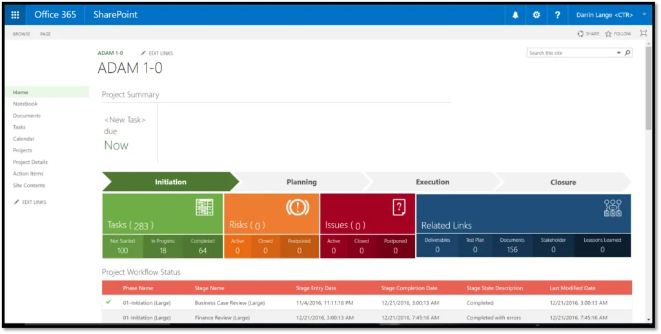Click the ADAM 1-0 breadcrumb link
Viewport: 661px width, 334px height.
[110, 53]
